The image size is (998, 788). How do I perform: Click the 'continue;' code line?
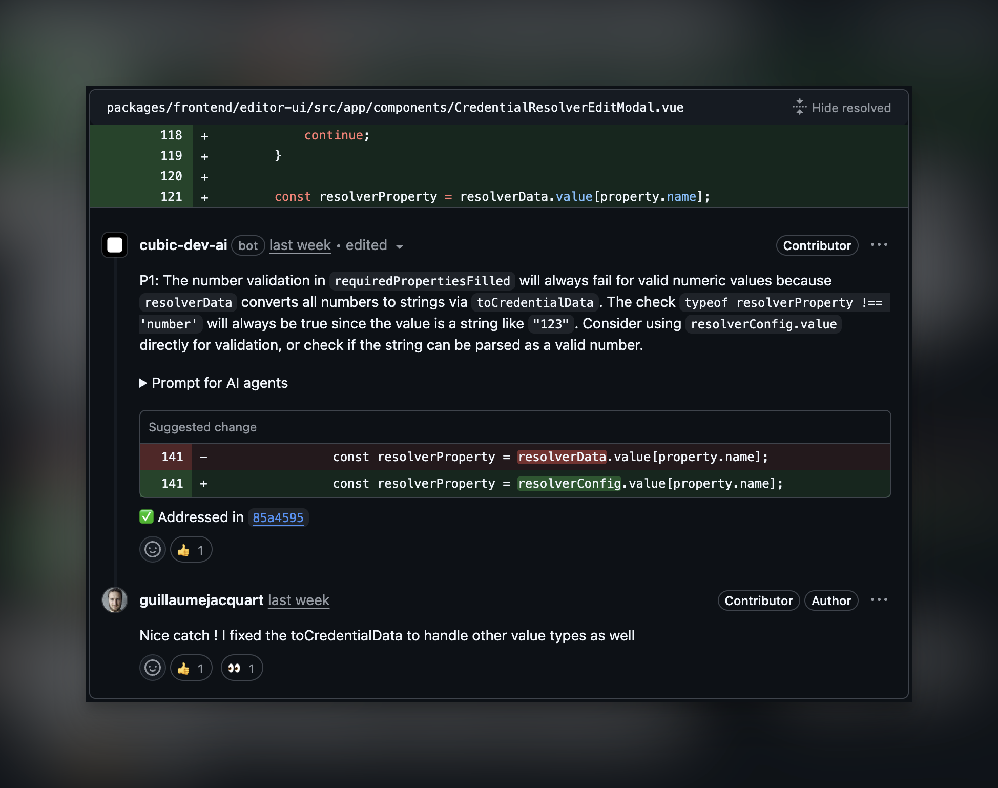click(337, 135)
